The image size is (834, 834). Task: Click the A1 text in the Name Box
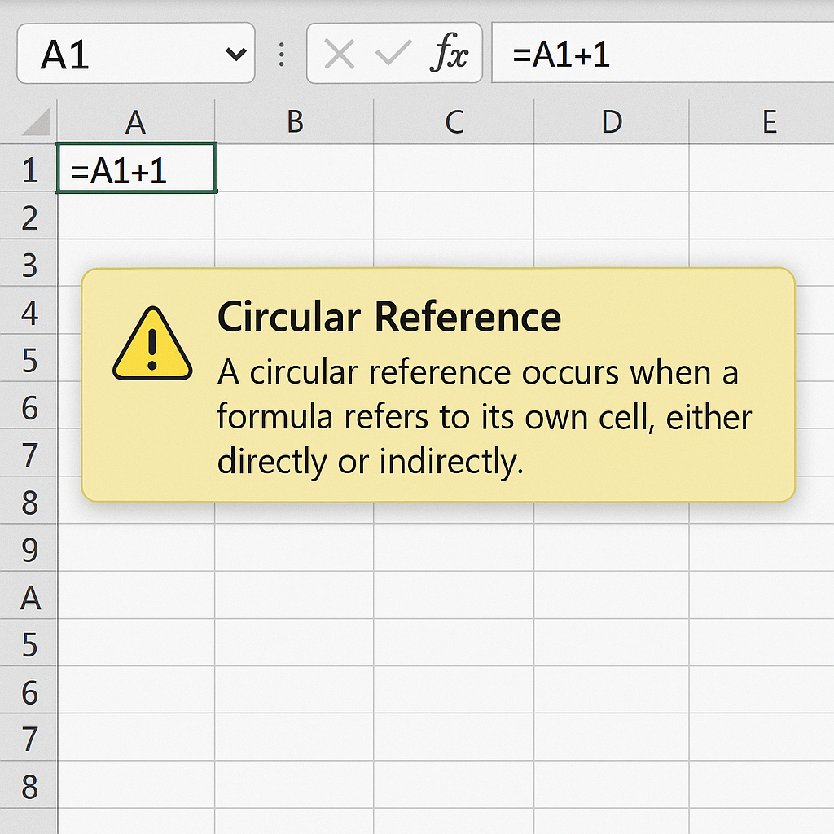coord(65,55)
